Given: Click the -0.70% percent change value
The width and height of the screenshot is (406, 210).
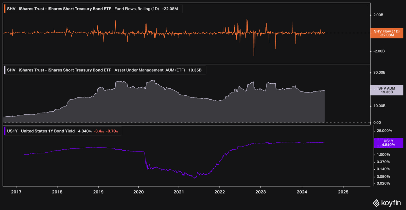Looking at the screenshot, I should tap(112, 131).
